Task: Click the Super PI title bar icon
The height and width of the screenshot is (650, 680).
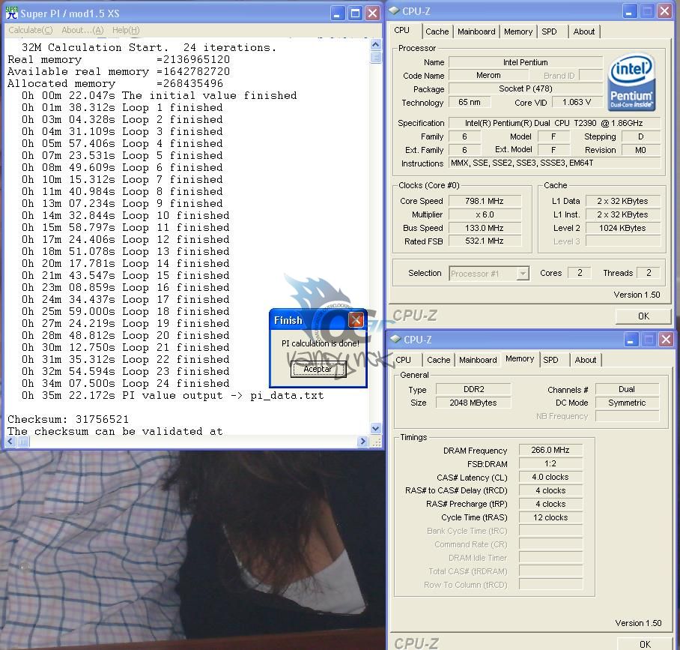Action: coord(12,13)
